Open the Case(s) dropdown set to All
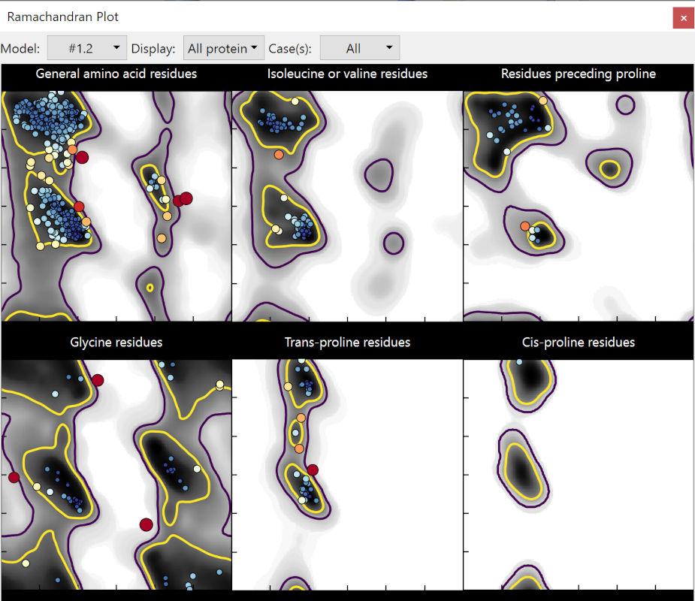The height and width of the screenshot is (601, 695). [359, 48]
